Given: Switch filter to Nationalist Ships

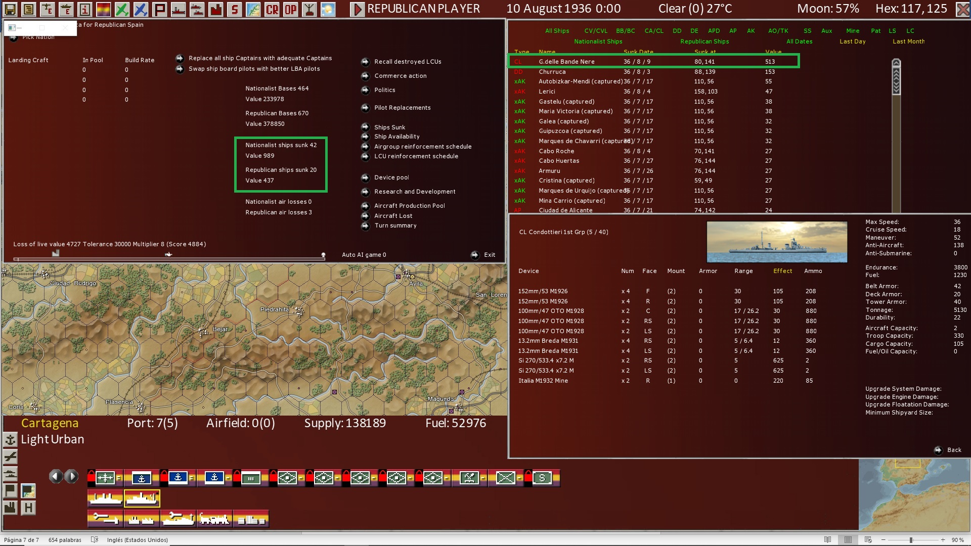Looking at the screenshot, I should click(x=598, y=41).
